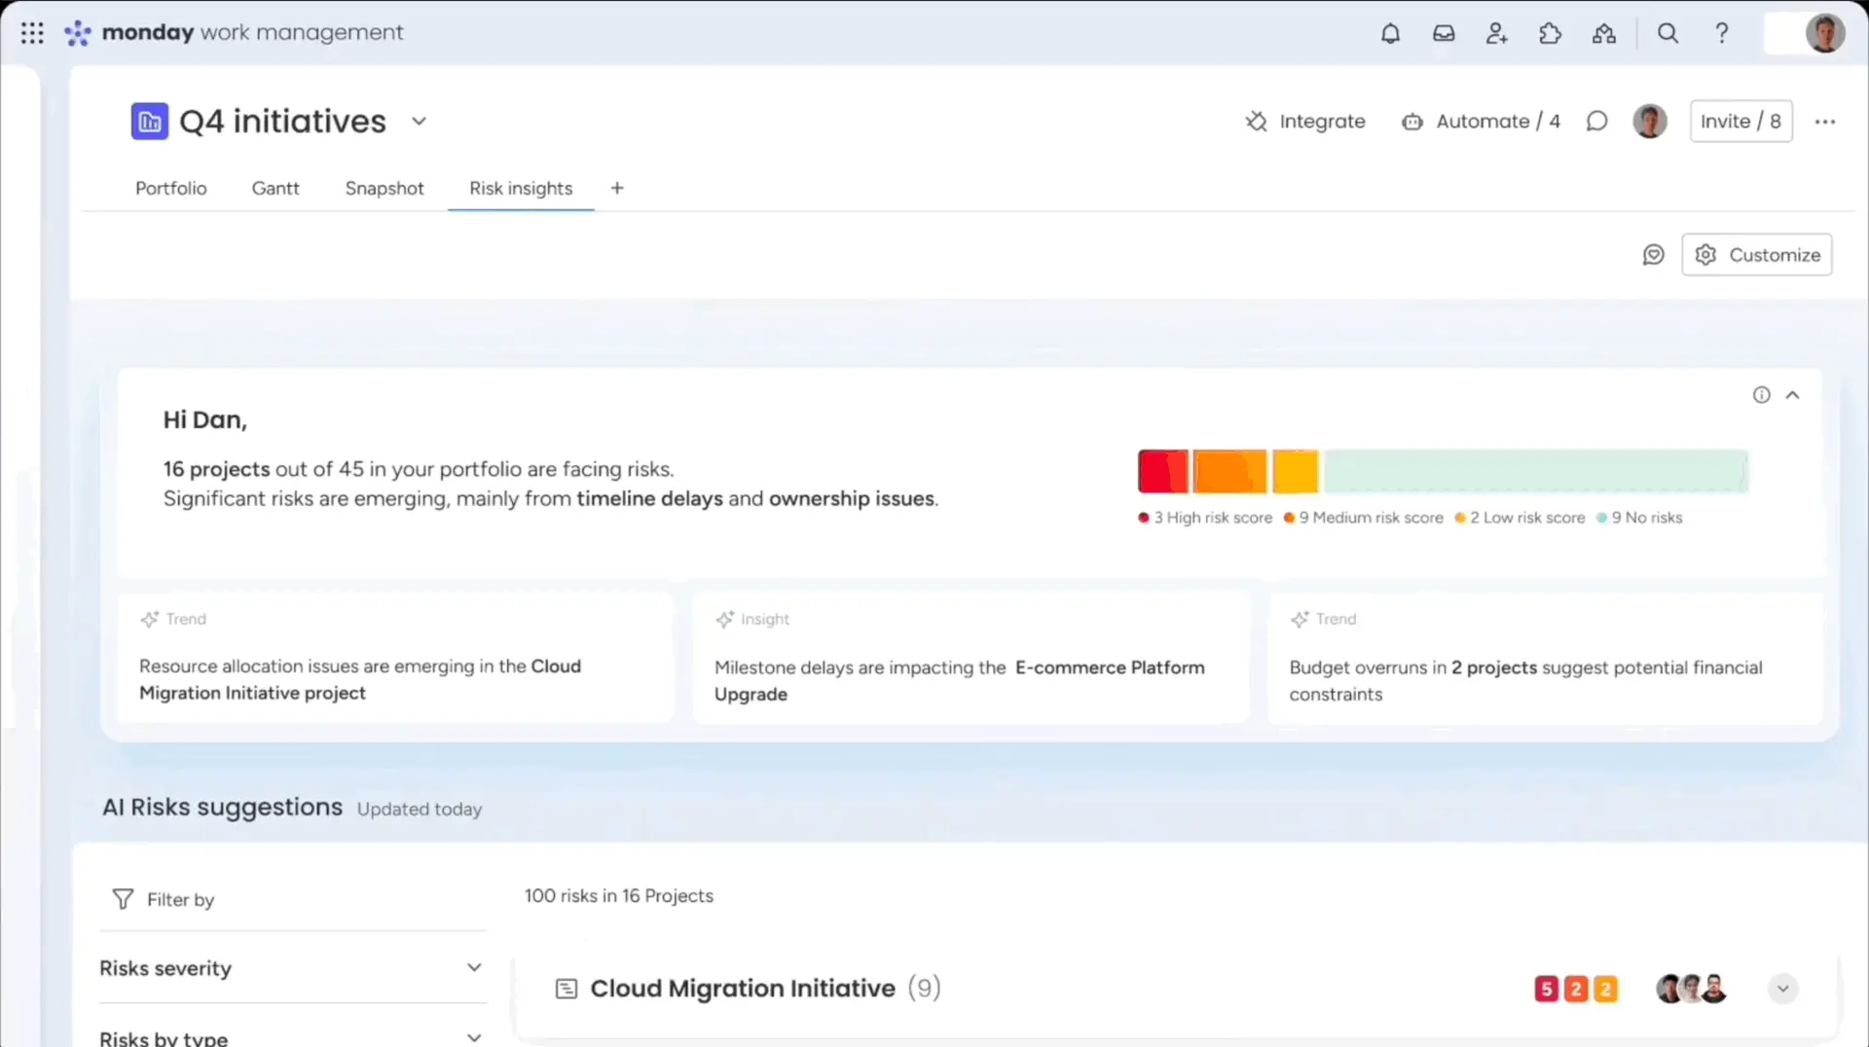1869x1047 pixels.
Task: Switch to the Gantt tab
Action: (275, 188)
